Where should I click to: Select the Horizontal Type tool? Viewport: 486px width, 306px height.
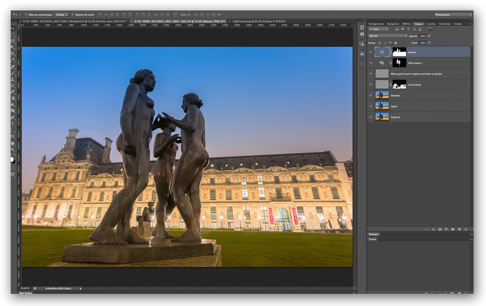click(x=13, y=124)
